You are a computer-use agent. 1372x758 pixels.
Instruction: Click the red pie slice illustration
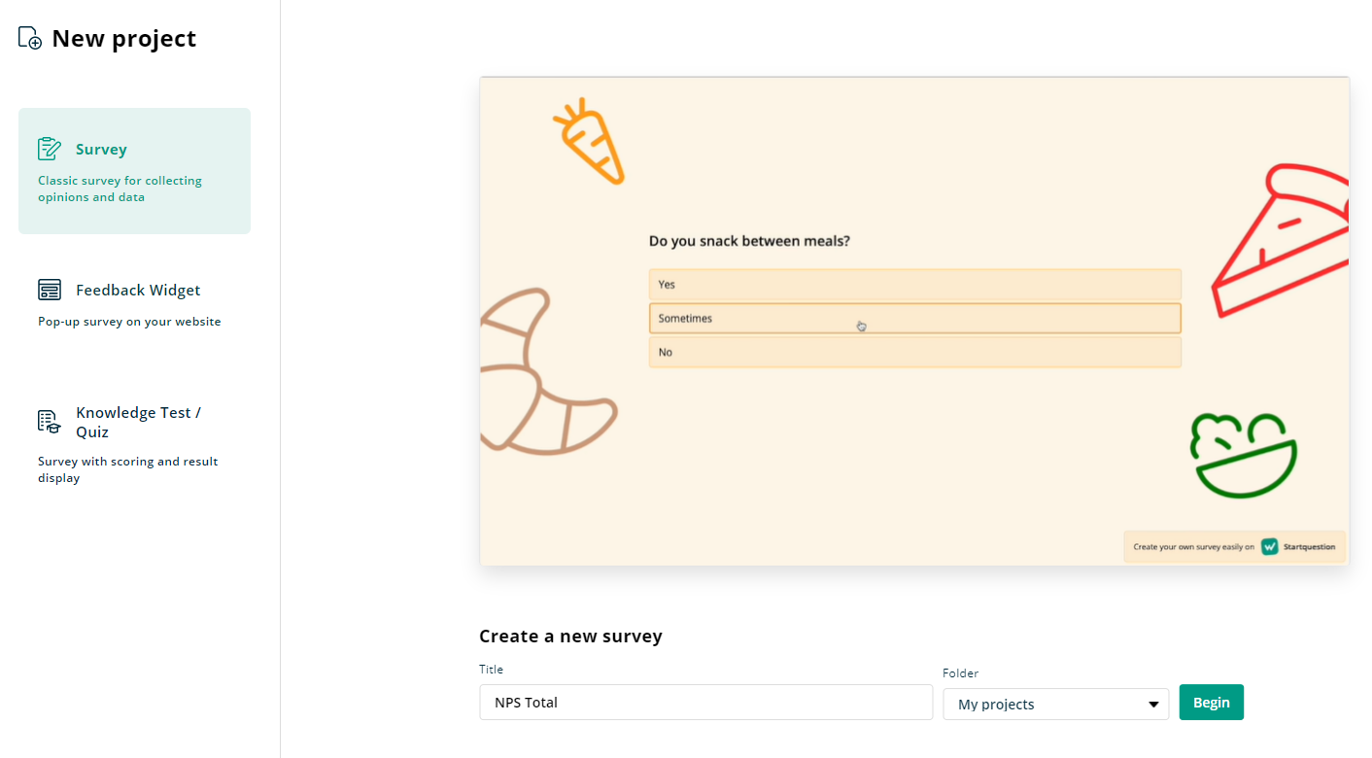pos(1285,243)
